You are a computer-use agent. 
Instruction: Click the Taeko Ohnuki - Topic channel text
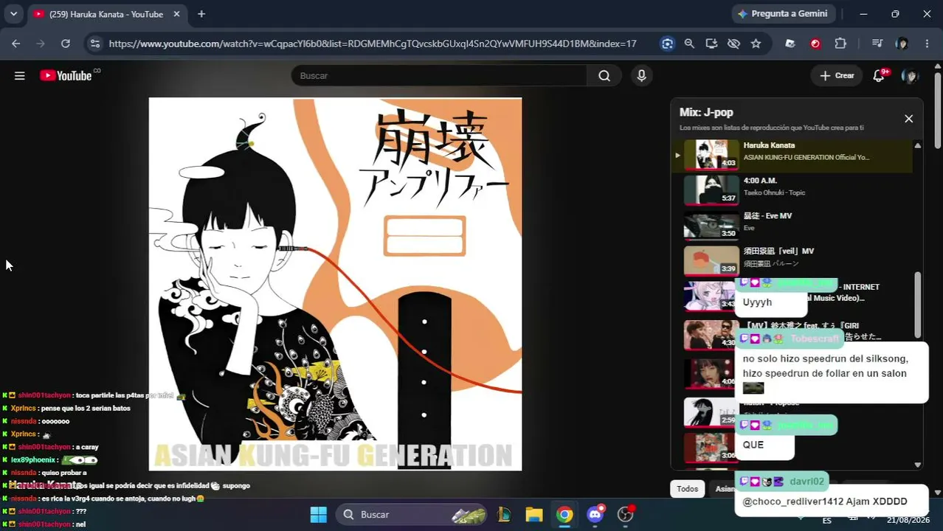click(x=774, y=192)
